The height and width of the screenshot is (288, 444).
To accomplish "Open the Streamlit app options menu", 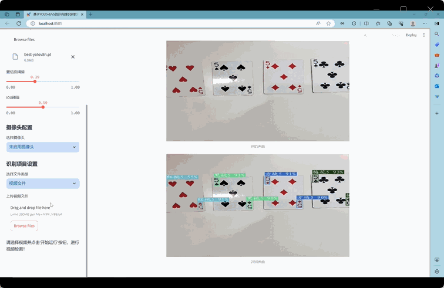I will click(424, 35).
